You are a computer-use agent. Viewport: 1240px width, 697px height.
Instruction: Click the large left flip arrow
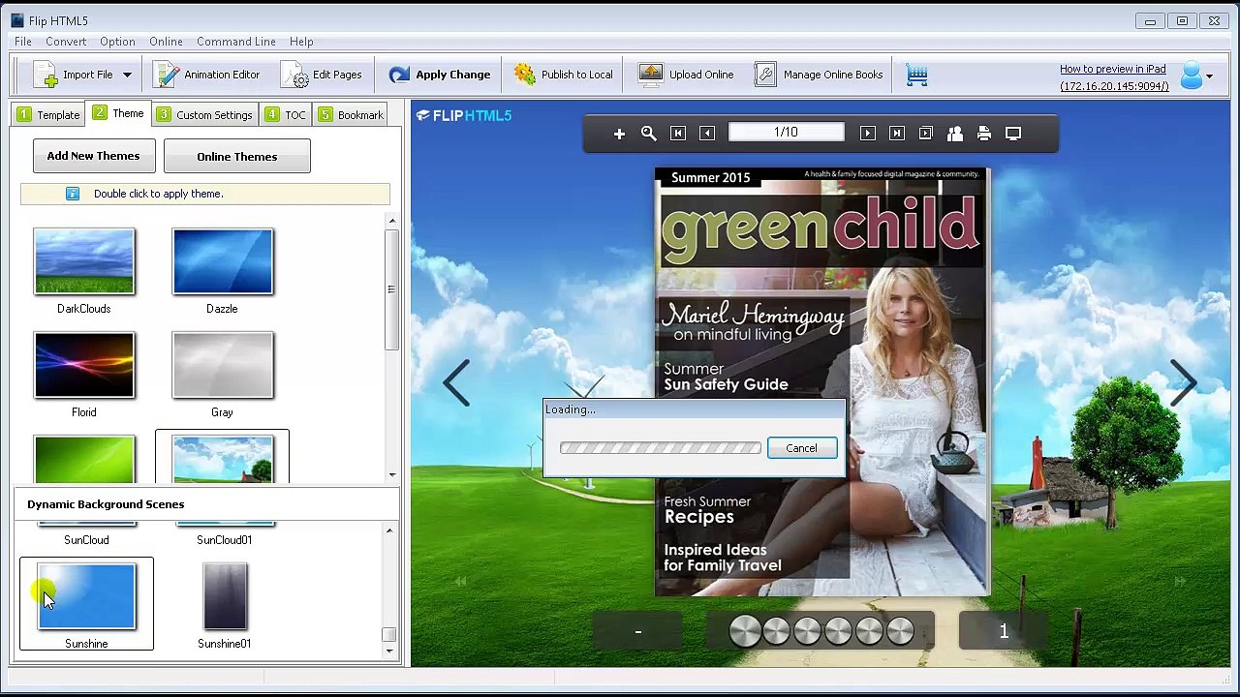click(456, 382)
